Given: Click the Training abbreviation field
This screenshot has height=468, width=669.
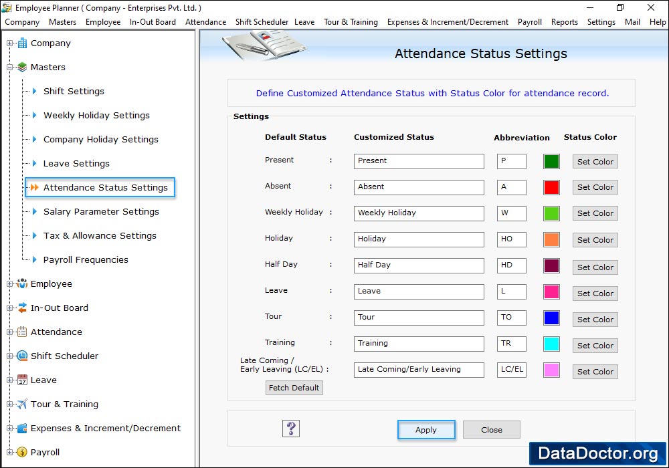Looking at the screenshot, I should [511, 344].
